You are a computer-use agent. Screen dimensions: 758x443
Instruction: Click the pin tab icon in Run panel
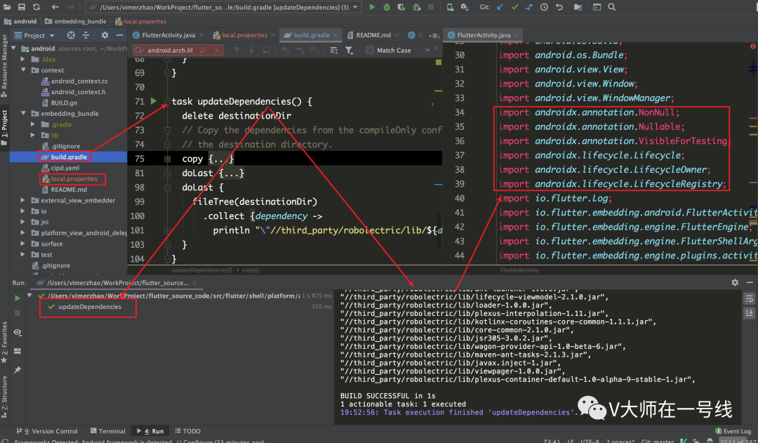[x=18, y=370]
